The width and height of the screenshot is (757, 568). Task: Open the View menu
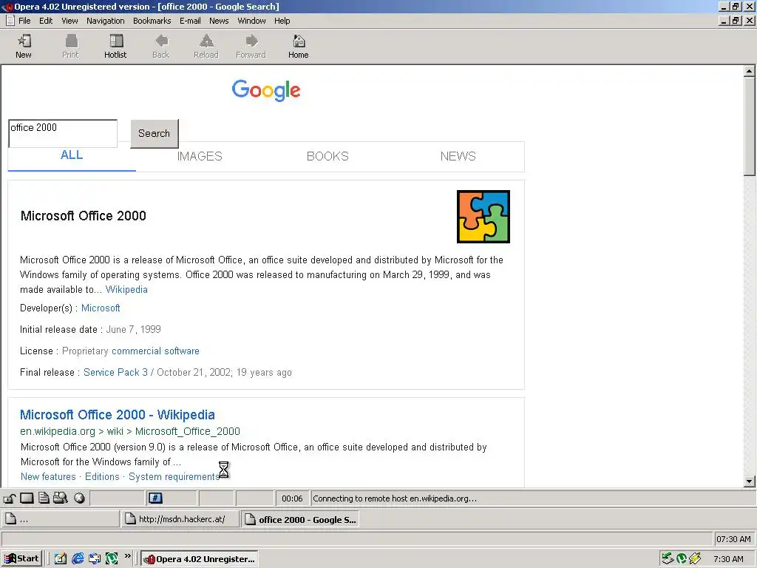point(69,21)
